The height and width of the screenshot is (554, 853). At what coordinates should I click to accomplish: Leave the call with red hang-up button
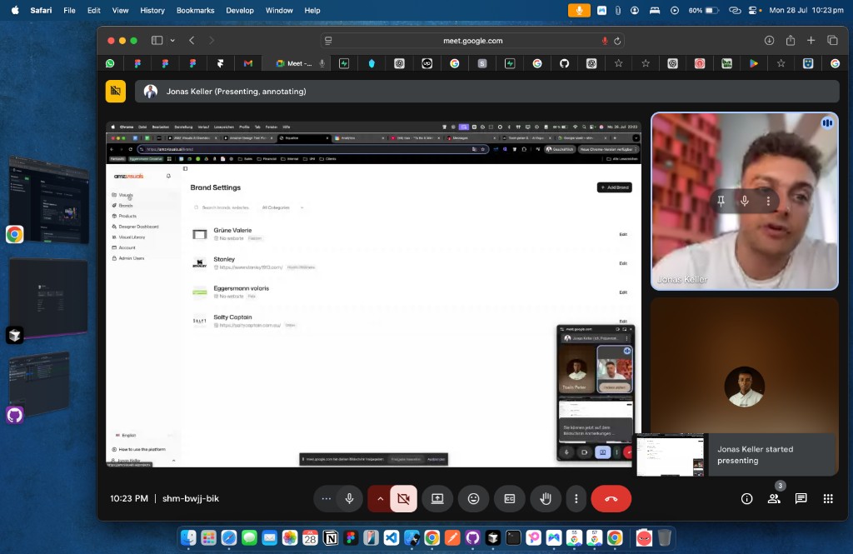pyautogui.click(x=611, y=498)
